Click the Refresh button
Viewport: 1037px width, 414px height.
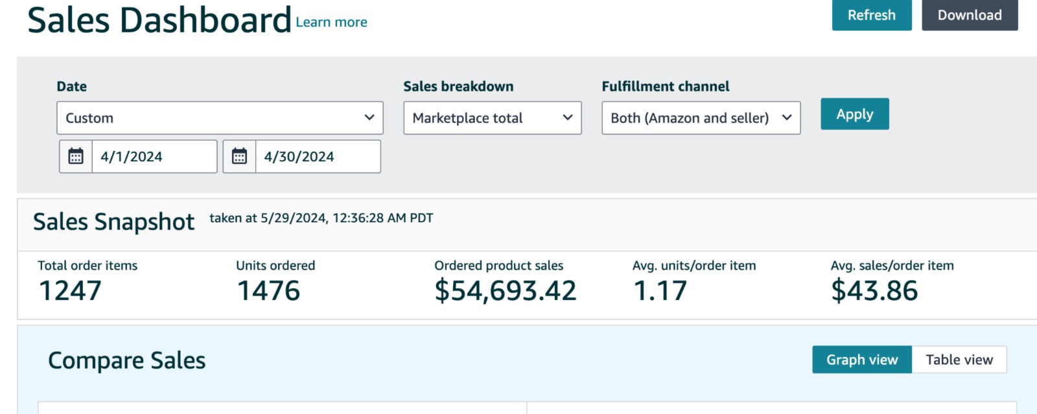pos(871,15)
